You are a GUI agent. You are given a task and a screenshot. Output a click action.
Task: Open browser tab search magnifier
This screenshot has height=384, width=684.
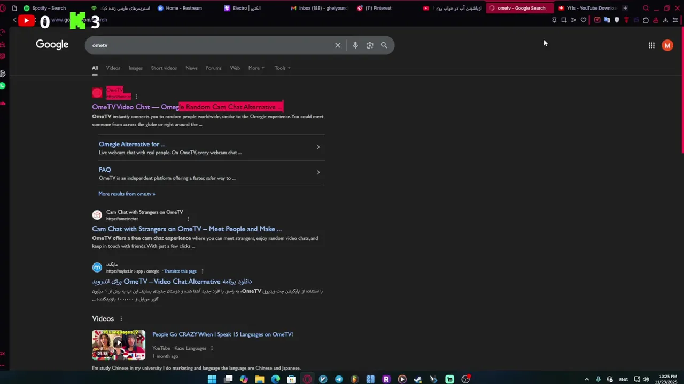(646, 8)
